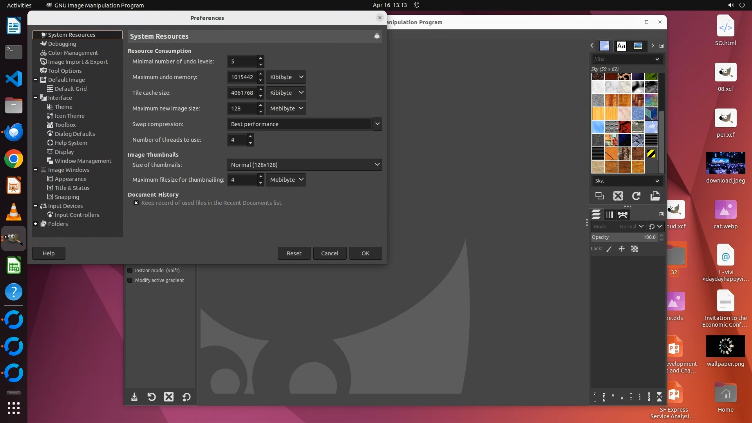The image size is (752, 423).
Task: Click the lock pixels brush icon
Action: pos(609,249)
